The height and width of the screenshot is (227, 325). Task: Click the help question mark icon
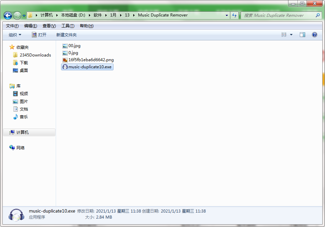click(x=314, y=35)
